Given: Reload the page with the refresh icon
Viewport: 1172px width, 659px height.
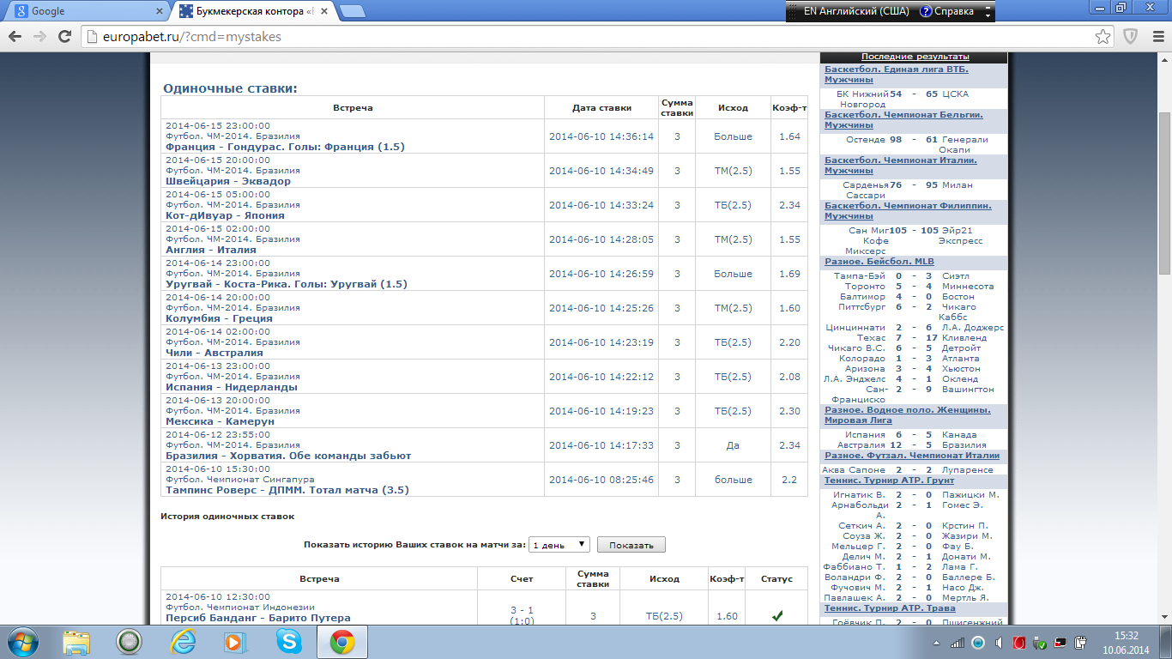Looking at the screenshot, I should coord(64,37).
